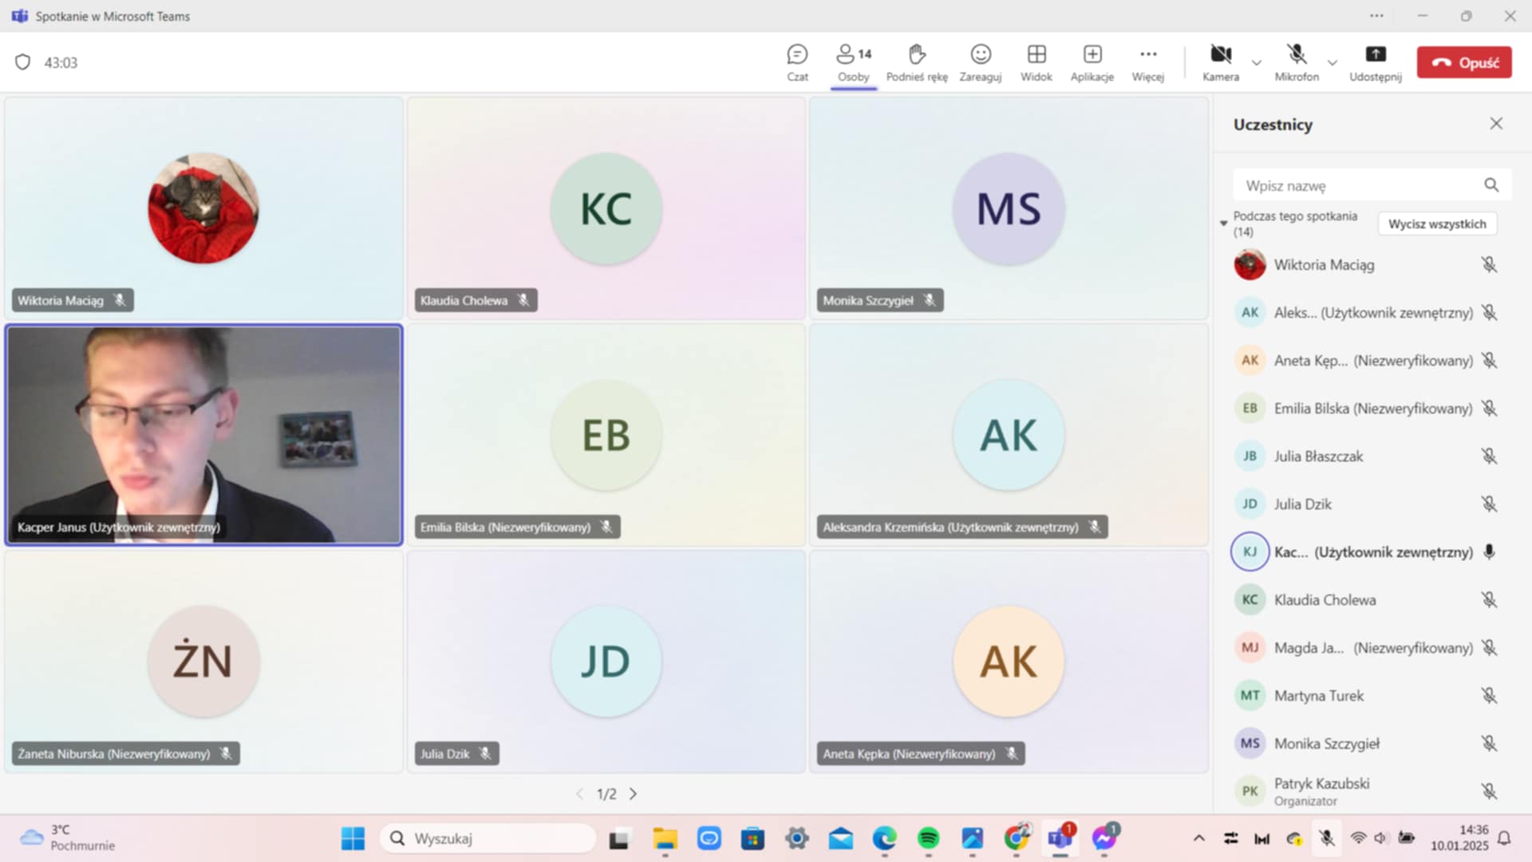Screen dimensions: 1532x862
Task: Click the ŻN avatar of Żaneta Niburska
Action: pos(203,661)
